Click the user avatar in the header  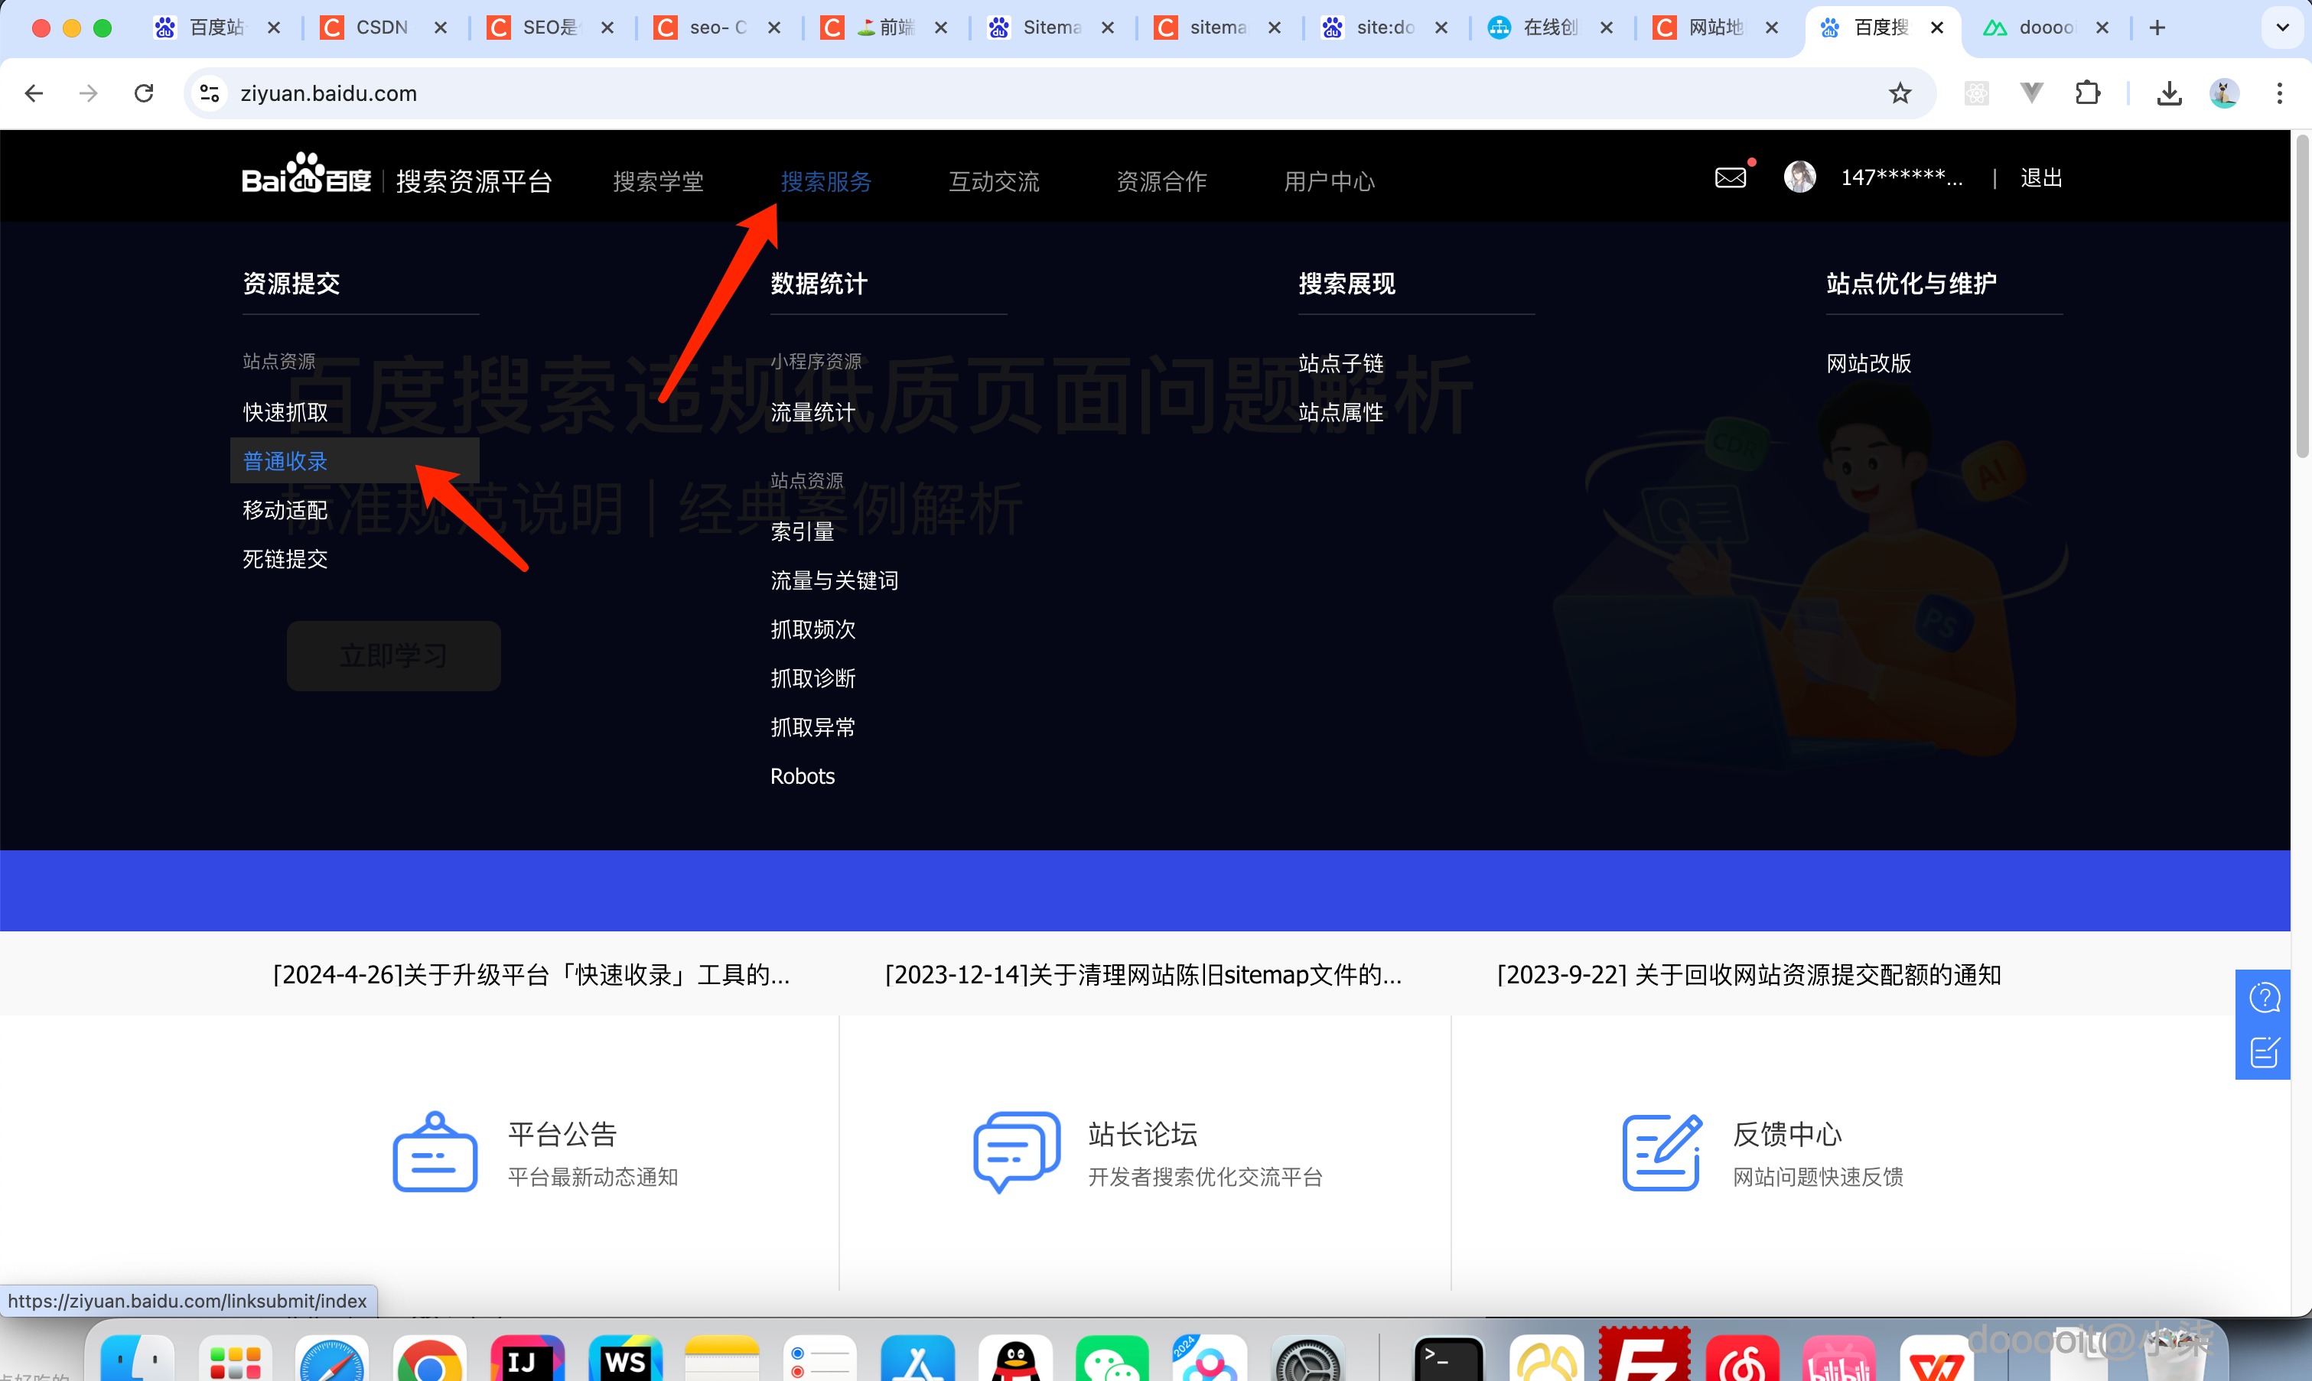tap(1799, 176)
